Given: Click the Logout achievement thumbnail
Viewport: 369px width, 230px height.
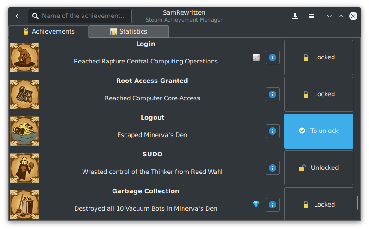Looking at the screenshot, I should [24, 131].
